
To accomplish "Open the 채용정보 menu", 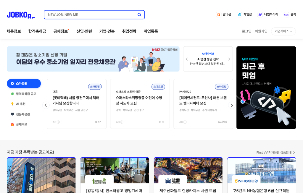I will coord(14,31).
